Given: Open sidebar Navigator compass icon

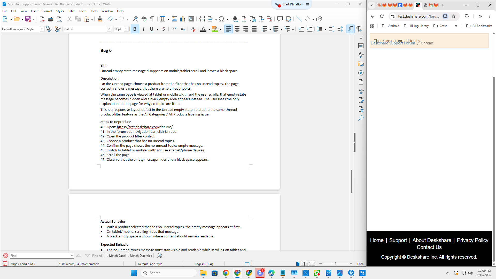Looking at the screenshot, I should [x=361, y=73].
